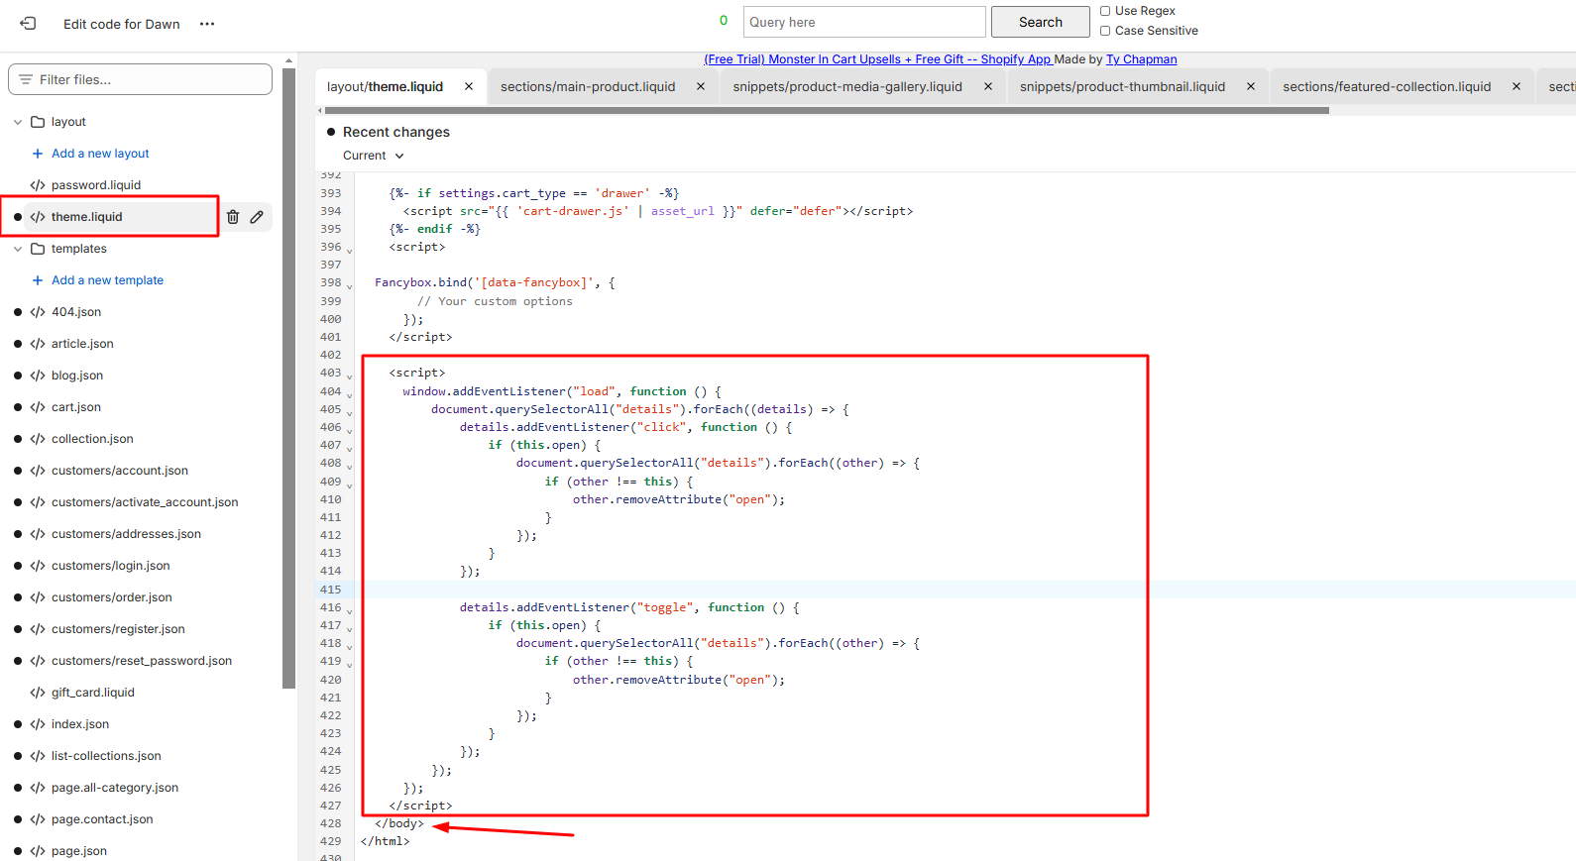Click the plus icon beside Add a new layout
This screenshot has width=1576, height=861.
(38, 154)
